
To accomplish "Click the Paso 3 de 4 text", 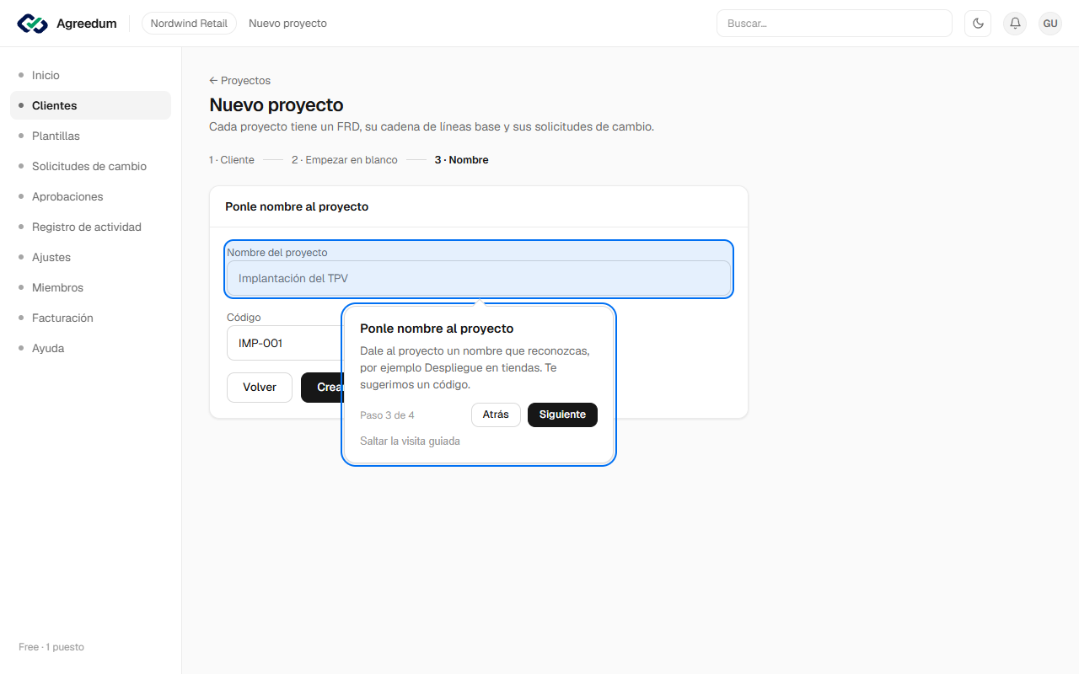I will (x=387, y=415).
